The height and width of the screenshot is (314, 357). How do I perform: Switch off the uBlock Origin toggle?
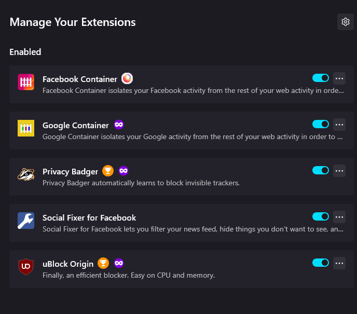click(x=321, y=263)
